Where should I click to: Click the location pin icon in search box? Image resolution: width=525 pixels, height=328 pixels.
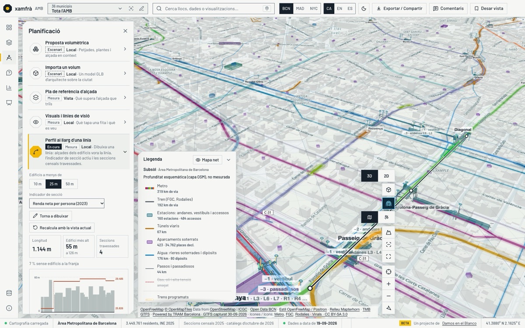pos(266,9)
